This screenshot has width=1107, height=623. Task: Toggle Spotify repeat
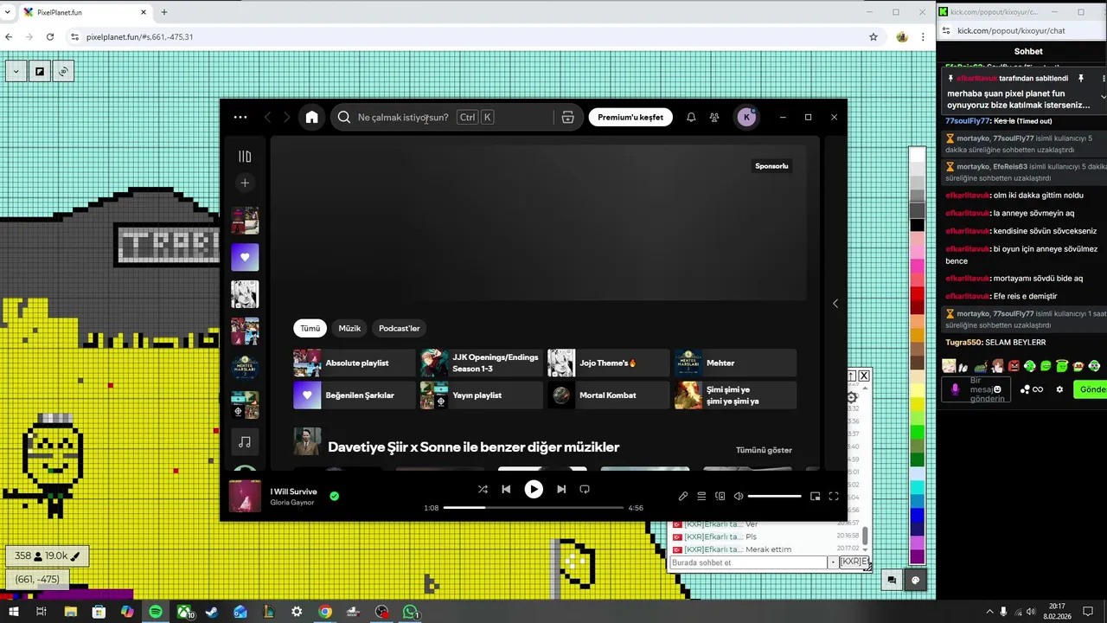pyautogui.click(x=585, y=489)
